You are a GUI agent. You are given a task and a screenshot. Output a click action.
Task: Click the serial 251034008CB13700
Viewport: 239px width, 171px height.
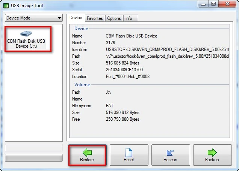point(124,70)
